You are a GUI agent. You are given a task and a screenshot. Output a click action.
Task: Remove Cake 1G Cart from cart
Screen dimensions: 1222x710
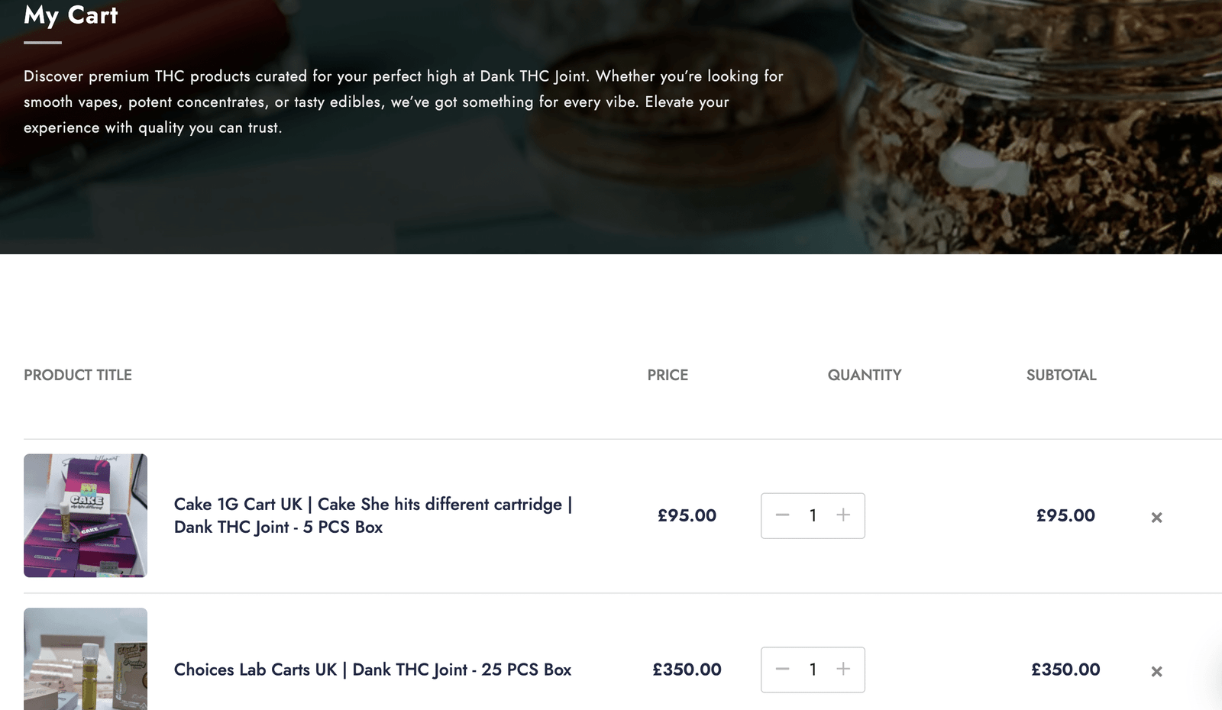point(1156,518)
